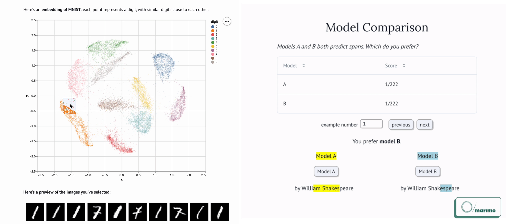Sort table by Model column arrows
Image resolution: width=512 pixels, height=224 pixels.
pyautogui.click(x=304, y=66)
